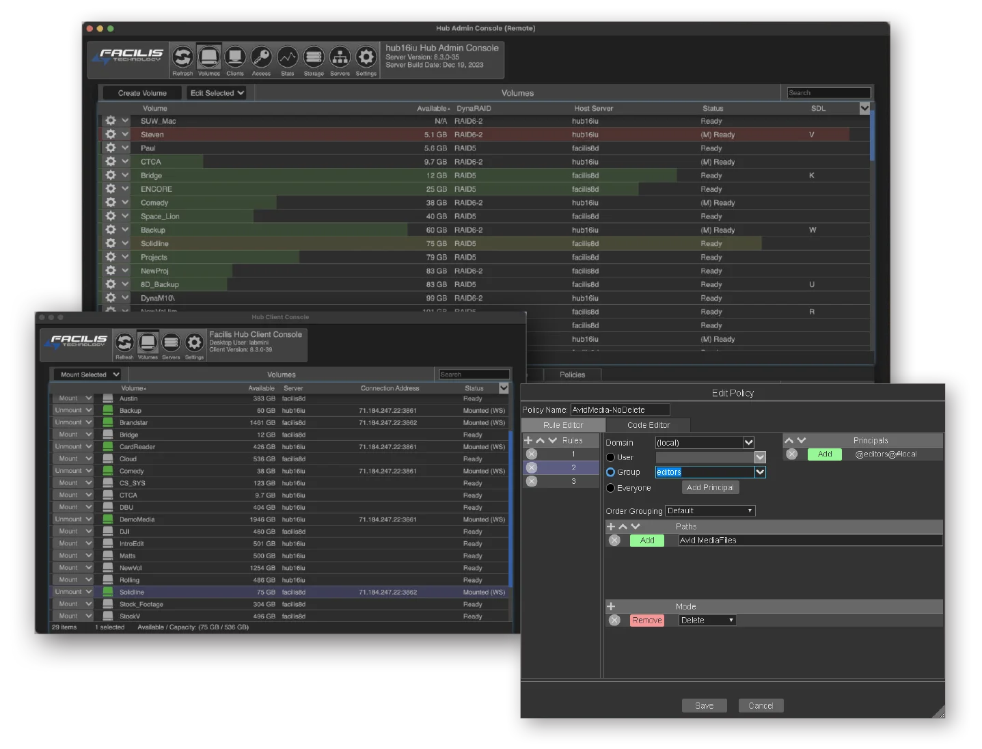Remove the @editors@#local principal with its X icon
Viewport: 982px width, 749px height.
[x=791, y=454]
